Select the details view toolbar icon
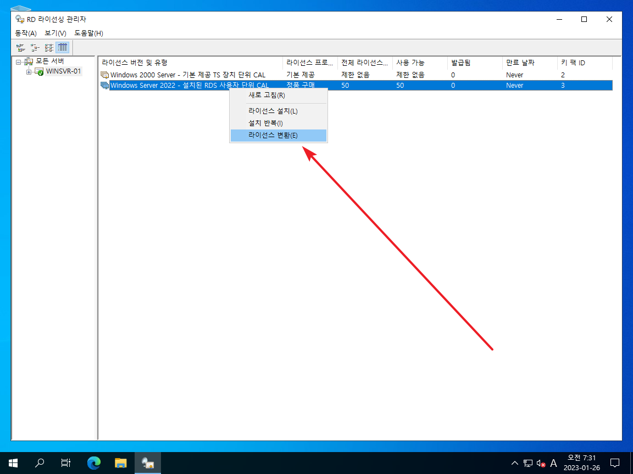 coord(63,48)
